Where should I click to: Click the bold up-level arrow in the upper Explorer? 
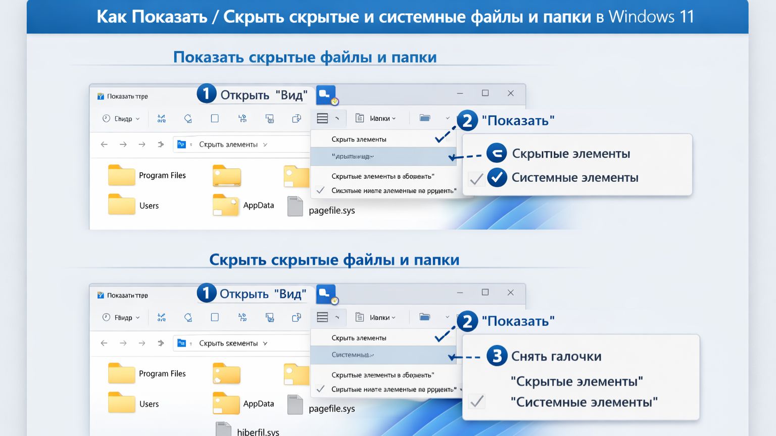pyautogui.click(x=161, y=144)
